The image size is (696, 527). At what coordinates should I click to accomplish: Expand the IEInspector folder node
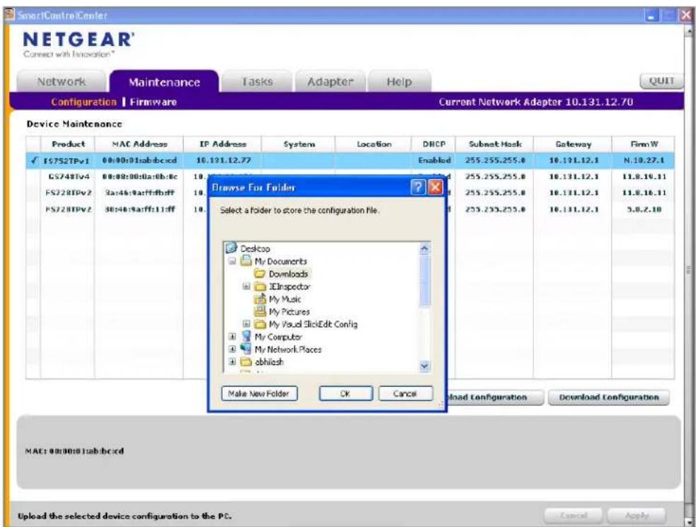coord(246,286)
